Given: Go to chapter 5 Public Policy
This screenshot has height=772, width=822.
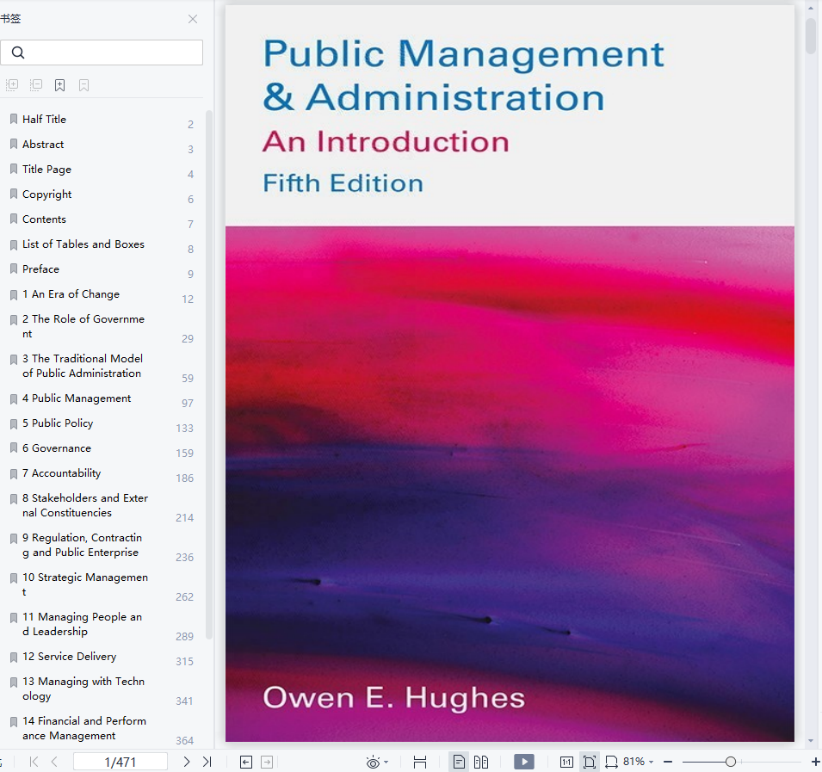Looking at the screenshot, I should pos(58,423).
